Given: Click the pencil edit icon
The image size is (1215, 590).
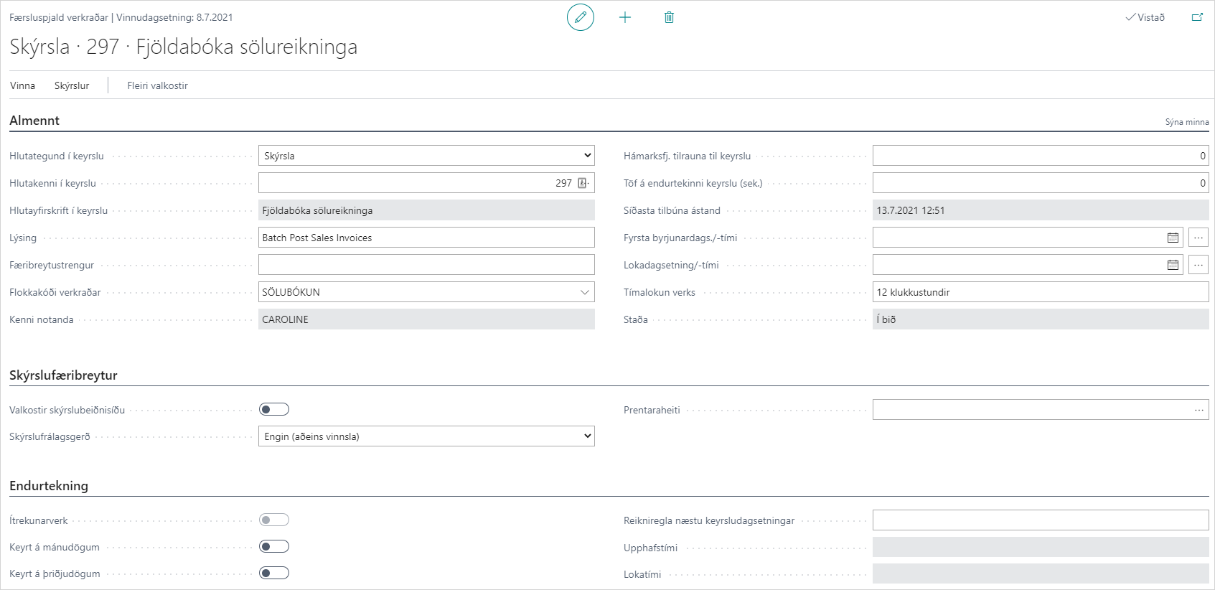Looking at the screenshot, I should (580, 17).
